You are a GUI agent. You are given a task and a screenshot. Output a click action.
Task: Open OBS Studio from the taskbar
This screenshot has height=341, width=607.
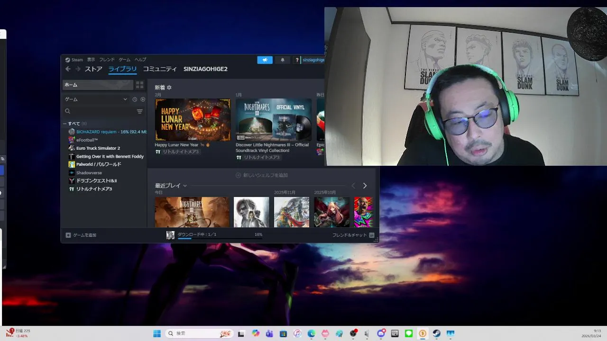tap(353, 333)
